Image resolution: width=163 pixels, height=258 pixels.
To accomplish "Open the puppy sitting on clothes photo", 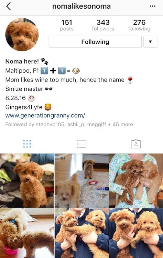I will 27,181.
